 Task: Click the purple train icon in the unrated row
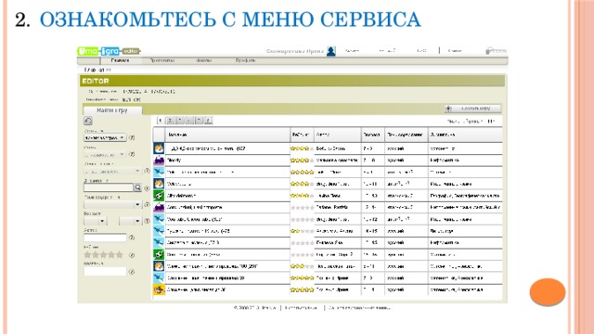pyautogui.click(x=159, y=207)
